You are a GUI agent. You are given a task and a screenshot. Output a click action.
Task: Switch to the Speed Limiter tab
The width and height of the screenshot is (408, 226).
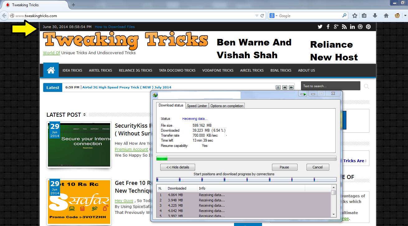coord(197,106)
